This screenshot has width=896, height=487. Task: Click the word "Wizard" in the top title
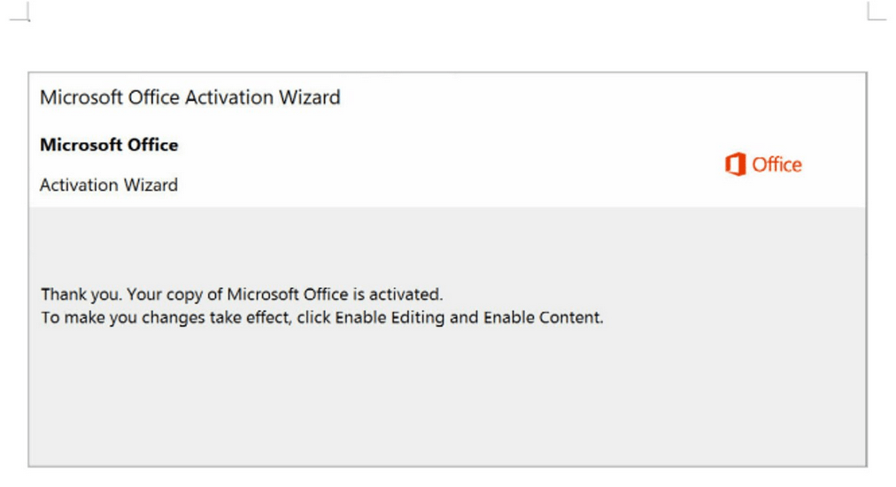310,97
